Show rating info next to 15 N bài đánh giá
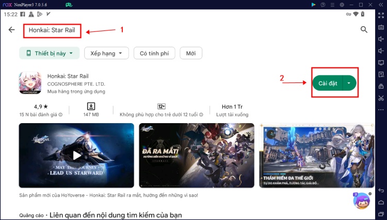The width and height of the screenshot is (387, 220). coord(60,114)
